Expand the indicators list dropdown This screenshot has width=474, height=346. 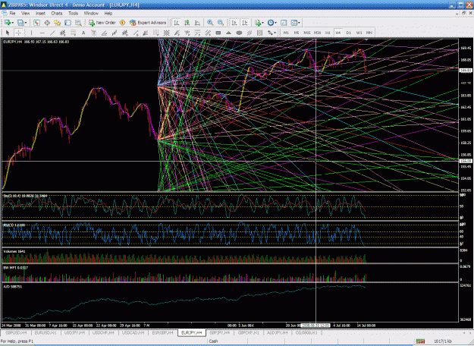click(x=262, y=23)
